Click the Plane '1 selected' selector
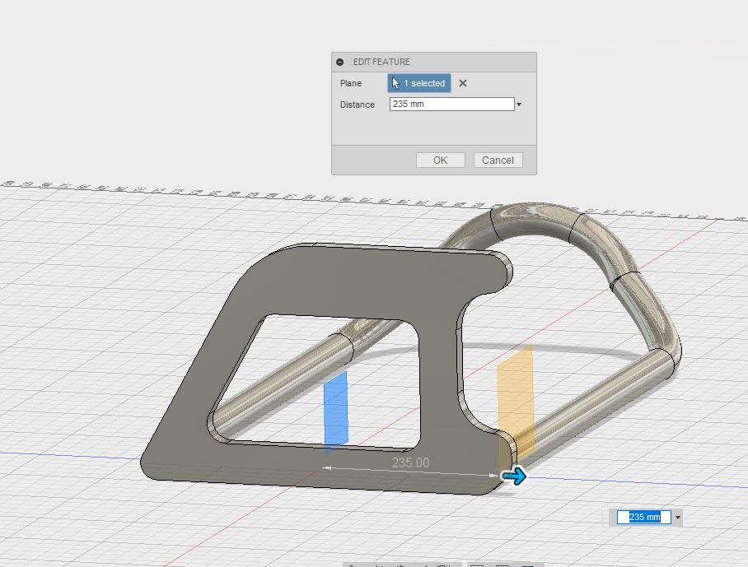The height and width of the screenshot is (567, 748). [419, 83]
